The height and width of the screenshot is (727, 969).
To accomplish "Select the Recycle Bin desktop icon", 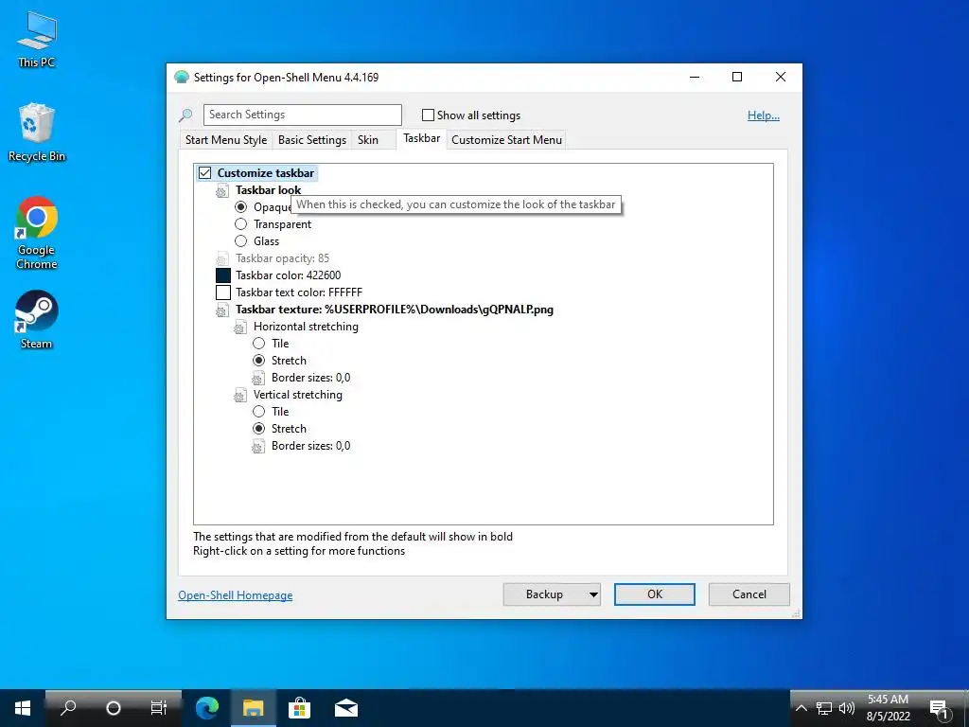I will click(x=37, y=133).
